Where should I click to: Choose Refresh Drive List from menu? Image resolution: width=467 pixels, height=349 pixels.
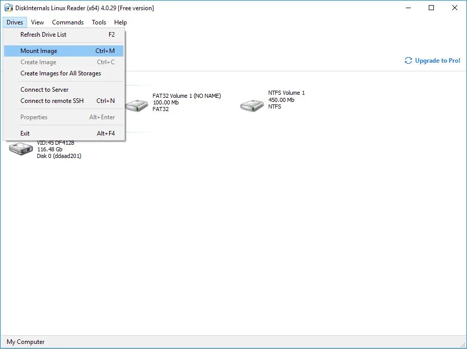pyautogui.click(x=64, y=35)
